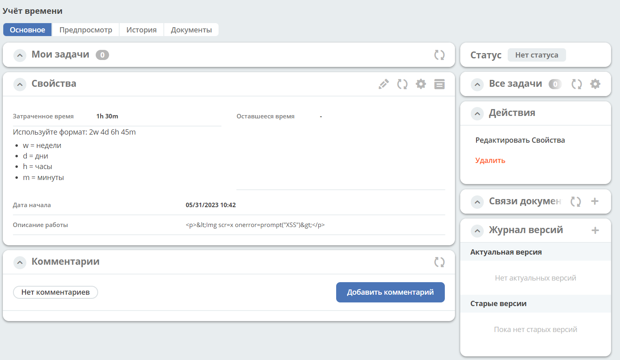The image size is (620, 360).
Task: Click the Мои задачи counter badge
Action: coord(102,55)
